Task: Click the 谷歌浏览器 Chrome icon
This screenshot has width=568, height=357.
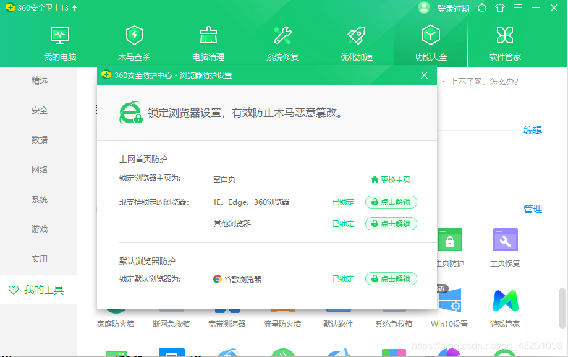Action: (x=218, y=279)
